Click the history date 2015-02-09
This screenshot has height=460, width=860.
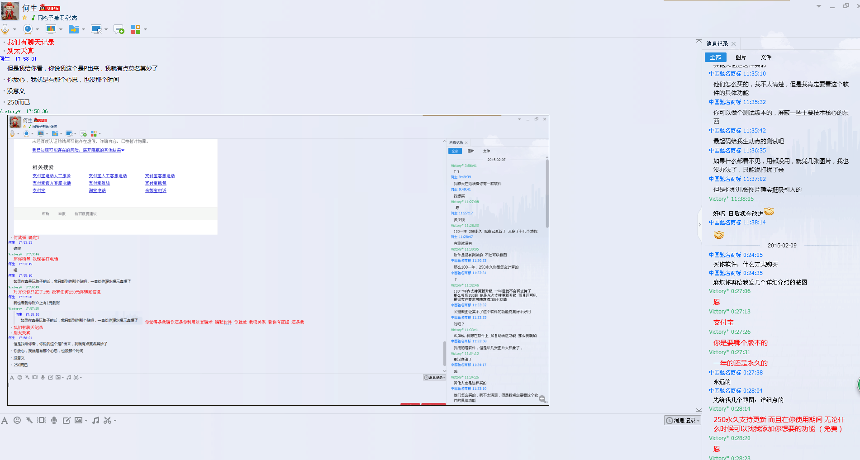[782, 246]
